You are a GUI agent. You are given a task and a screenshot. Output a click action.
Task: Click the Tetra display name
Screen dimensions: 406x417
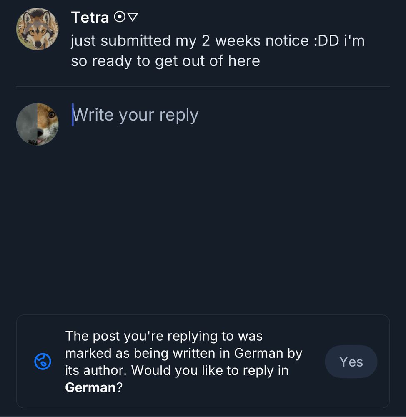point(90,17)
